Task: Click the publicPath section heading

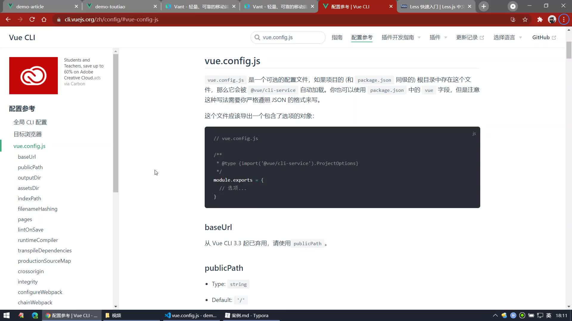Action: tap(224, 268)
